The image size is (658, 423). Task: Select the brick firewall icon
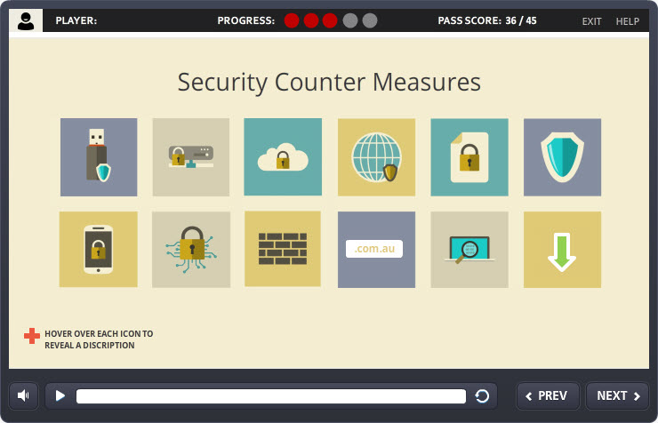[283, 249]
